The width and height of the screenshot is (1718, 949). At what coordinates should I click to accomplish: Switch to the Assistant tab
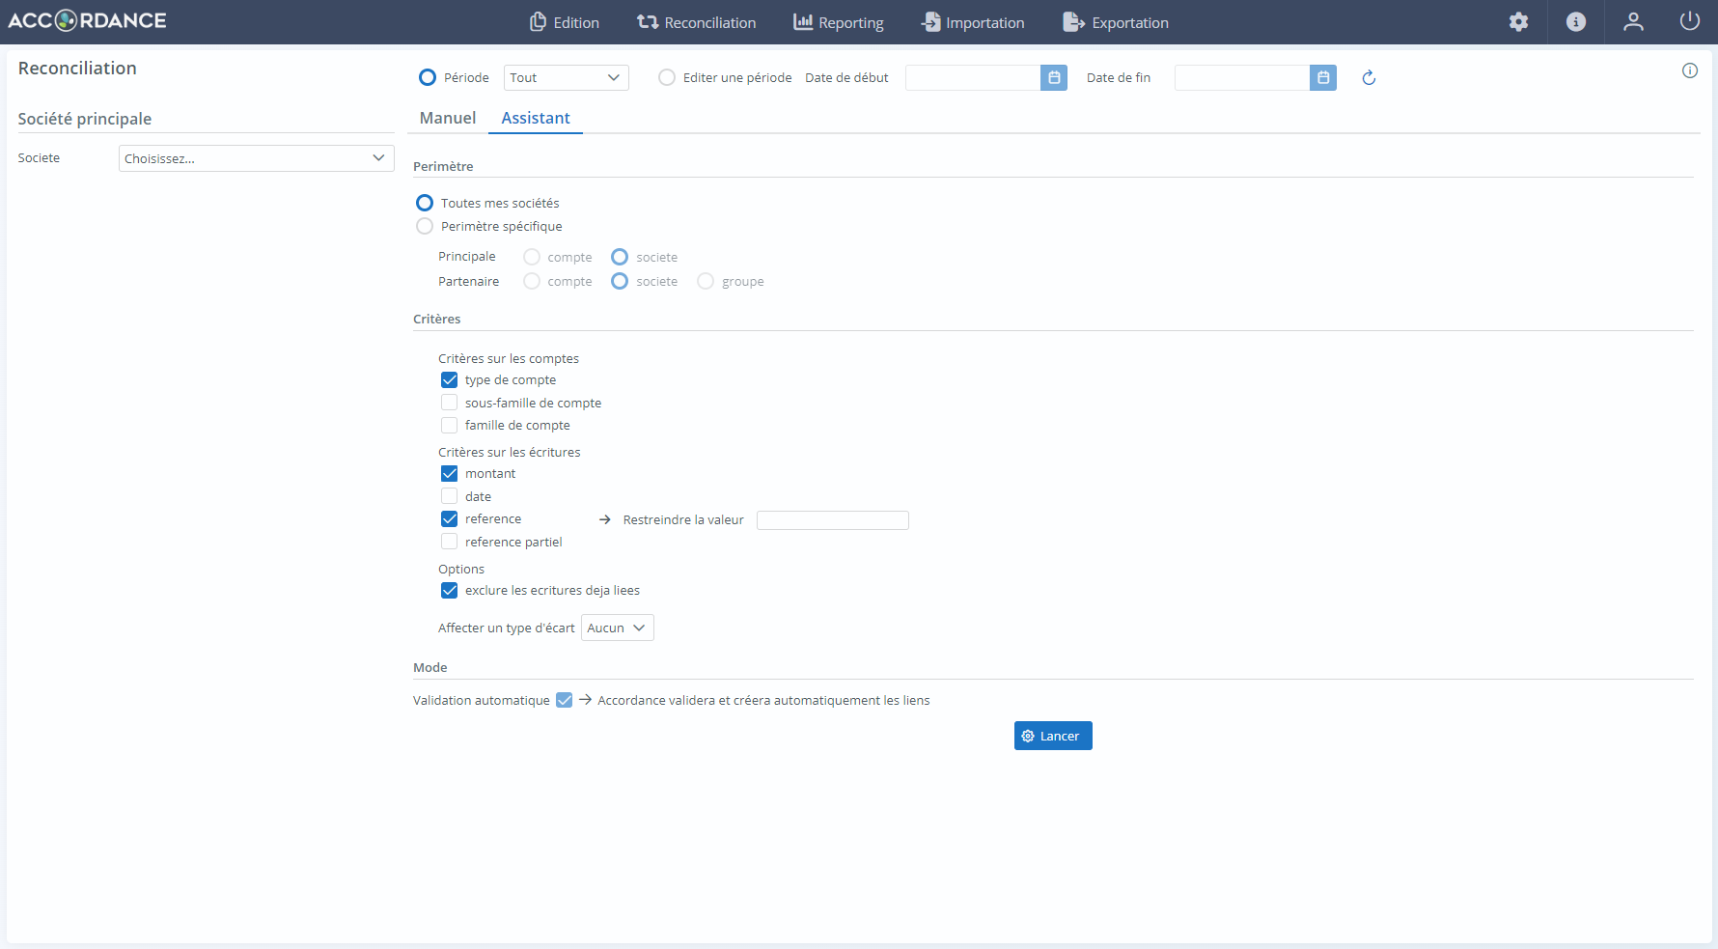click(536, 118)
